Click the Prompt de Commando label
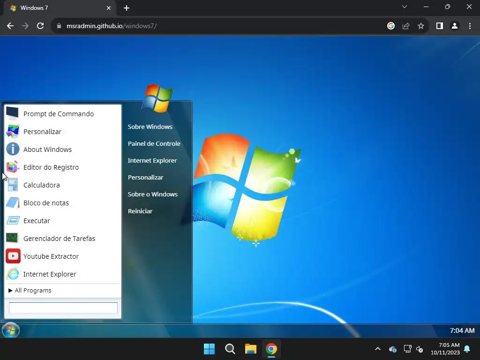480x360 pixels. (x=59, y=114)
